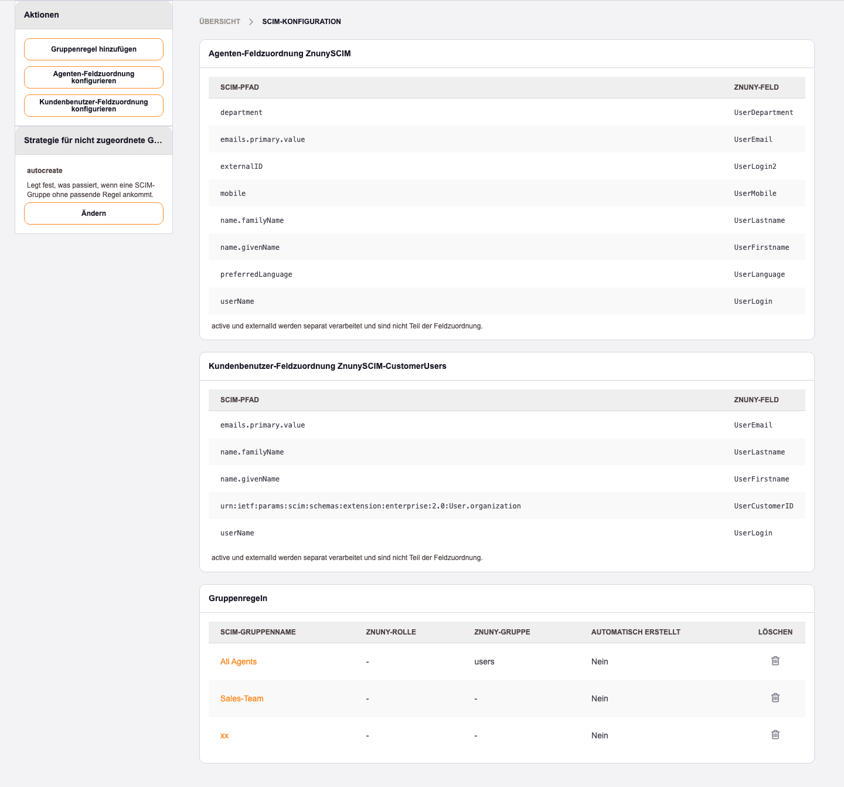Click 'users' in All Agents row

tap(484, 662)
